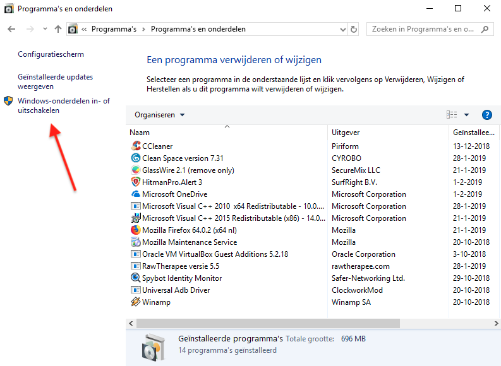Open the blue Help question mark icon
The image size is (501, 366).
click(486, 115)
